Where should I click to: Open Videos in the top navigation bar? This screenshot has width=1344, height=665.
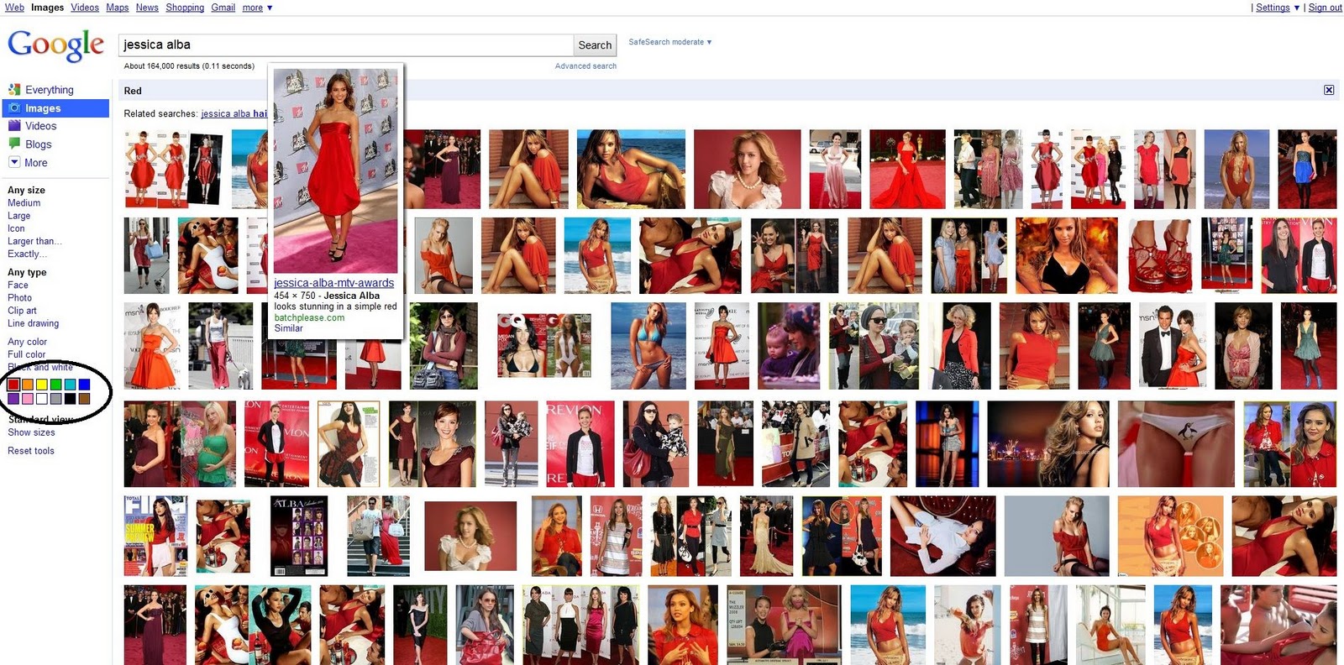85,8
